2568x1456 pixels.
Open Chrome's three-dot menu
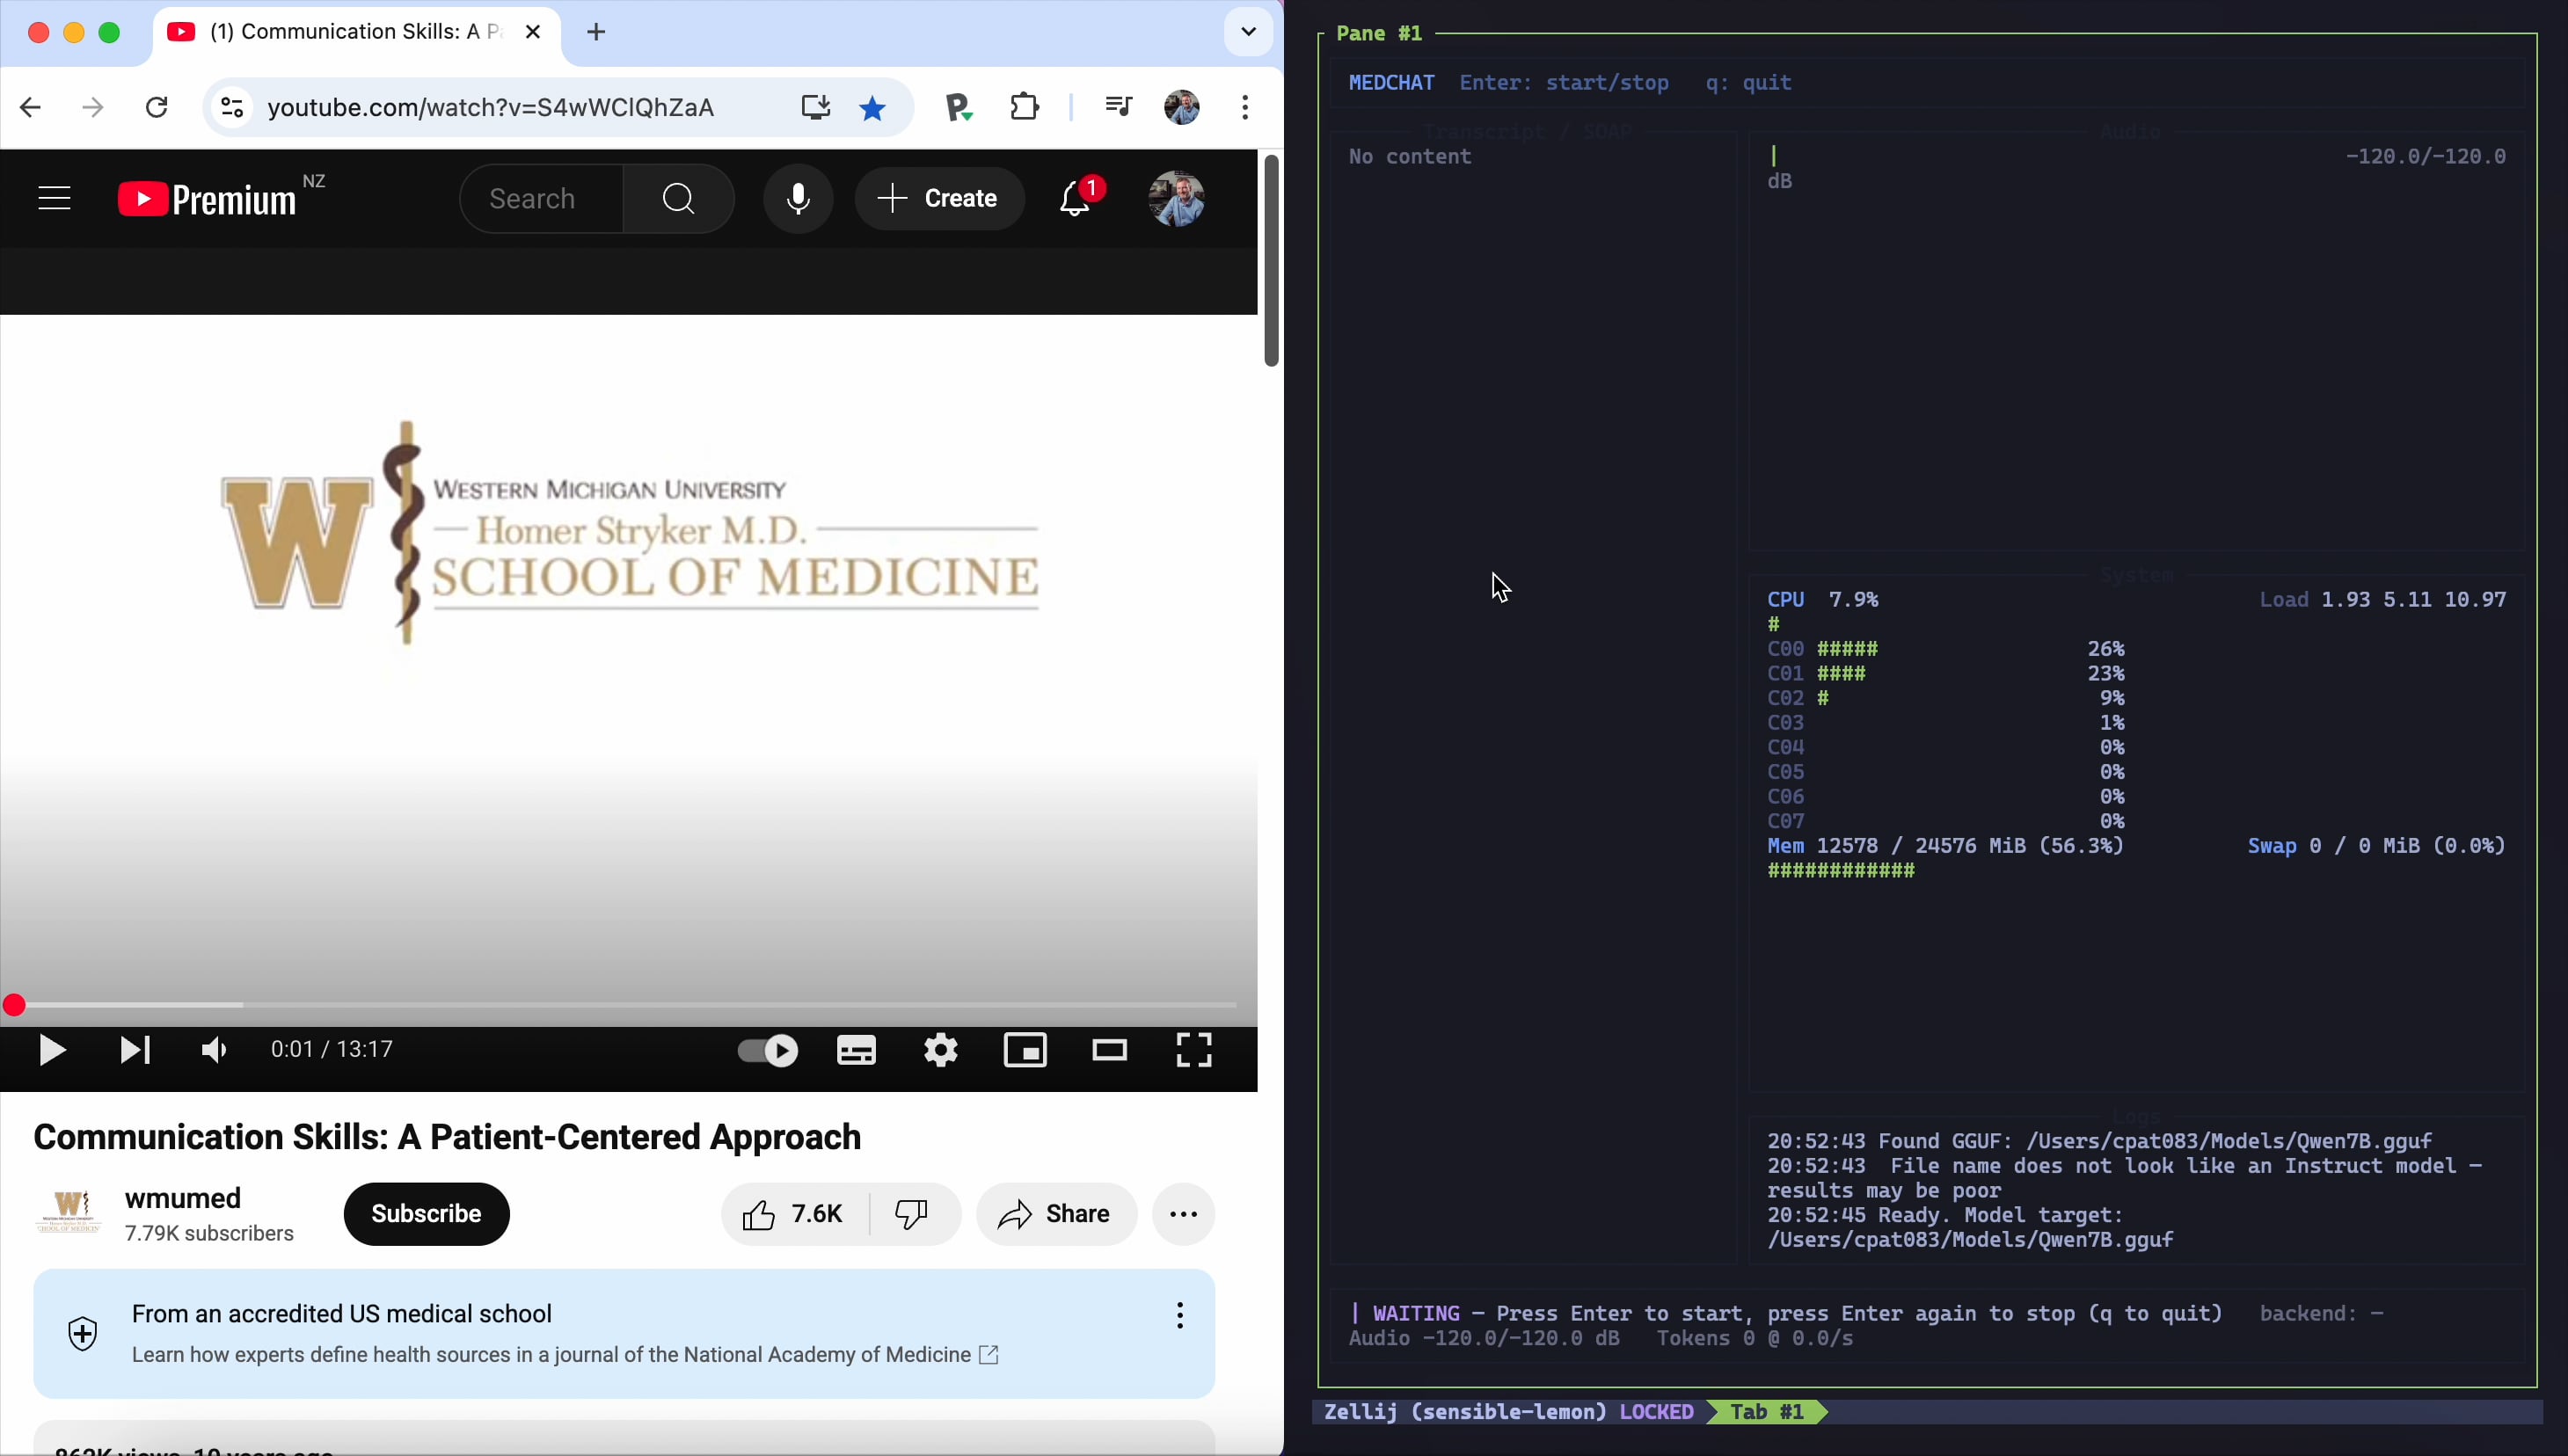pos(1245,107)
